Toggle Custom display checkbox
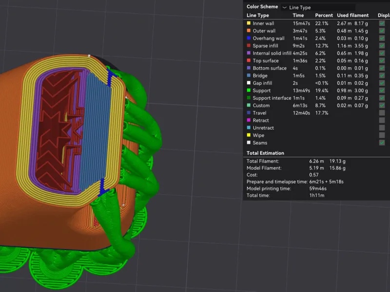Screen dimensions: 390x292 point(382,105)
